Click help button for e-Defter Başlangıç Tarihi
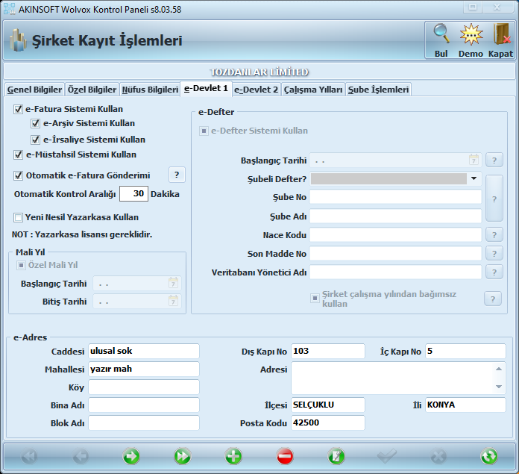The height and width of the screenshot is (474, 519). pyautogui.click(x=494, y=160)
